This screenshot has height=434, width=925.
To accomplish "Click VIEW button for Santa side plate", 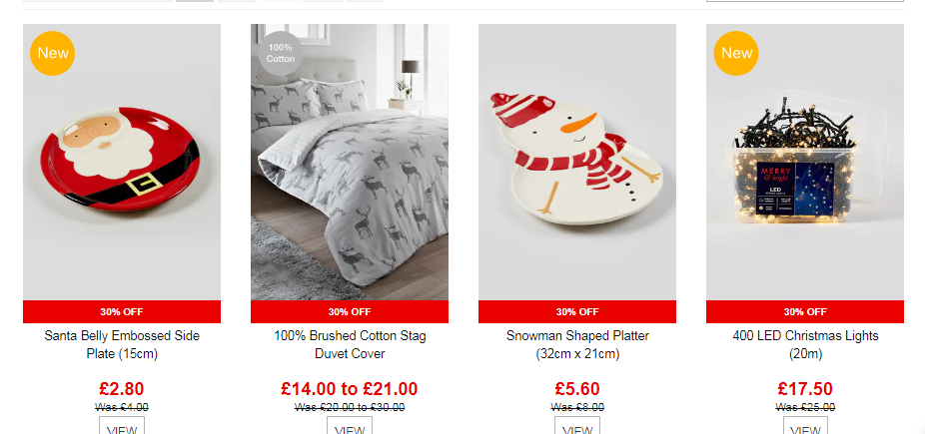I will pyautogui.click(x=122, y=426).
